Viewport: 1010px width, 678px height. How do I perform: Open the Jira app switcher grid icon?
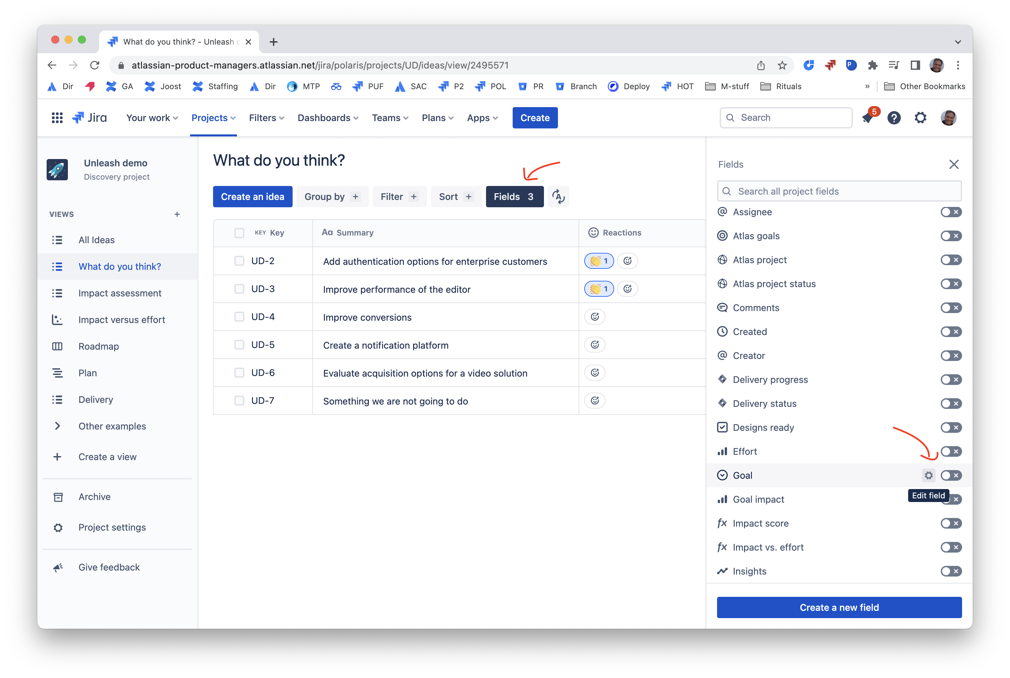click(57, 118)
